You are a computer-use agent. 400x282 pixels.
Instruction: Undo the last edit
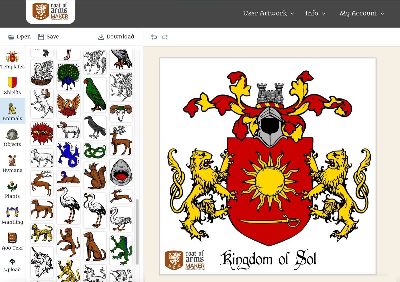(x=154, y=37)
